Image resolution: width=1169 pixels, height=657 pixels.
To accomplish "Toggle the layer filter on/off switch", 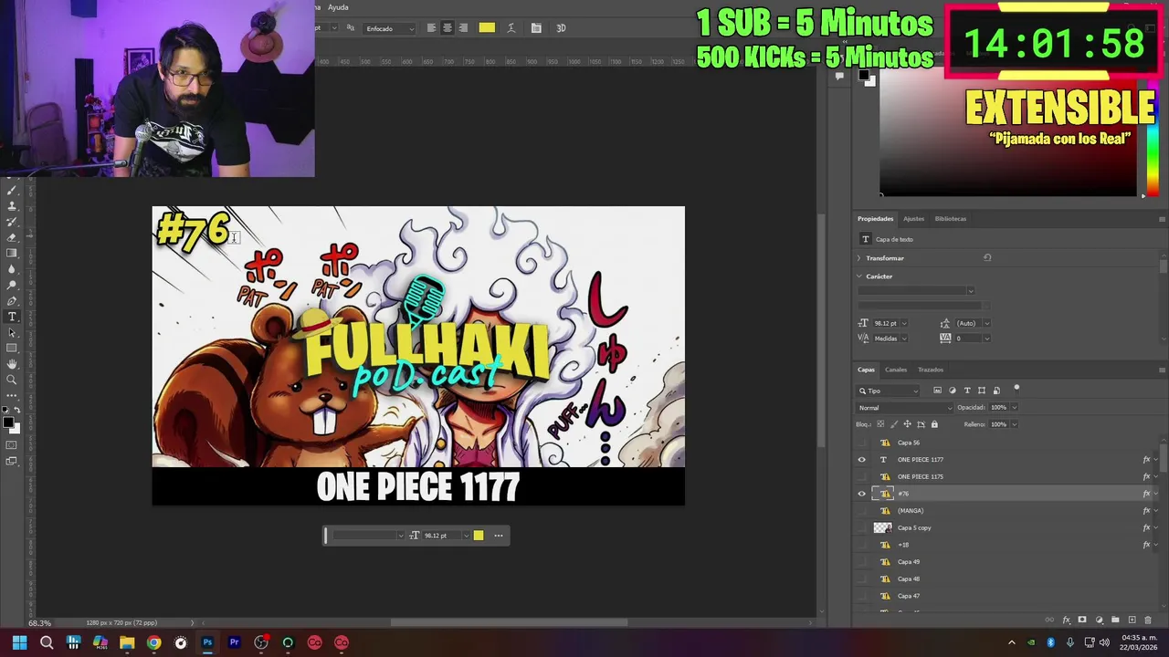I will (x=1016, y=391).
